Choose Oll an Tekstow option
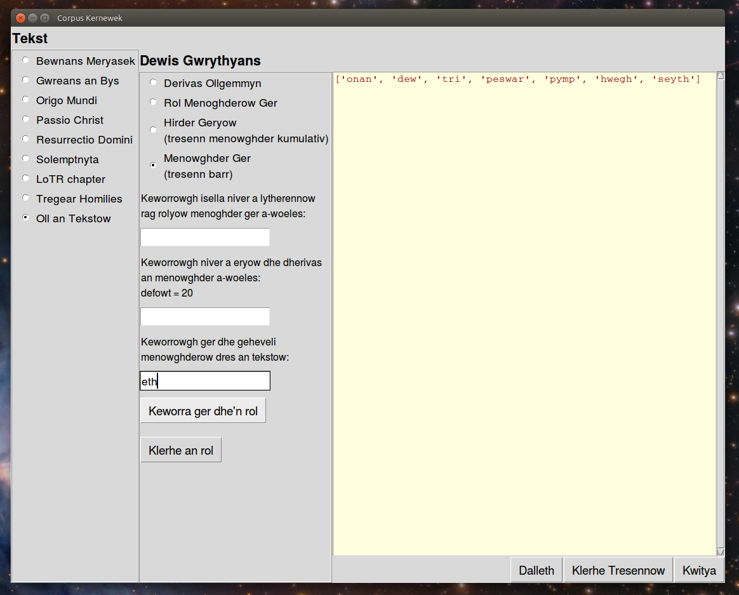Image resolution: width=739 pixels, height=595 pixels. pos(67,219)
